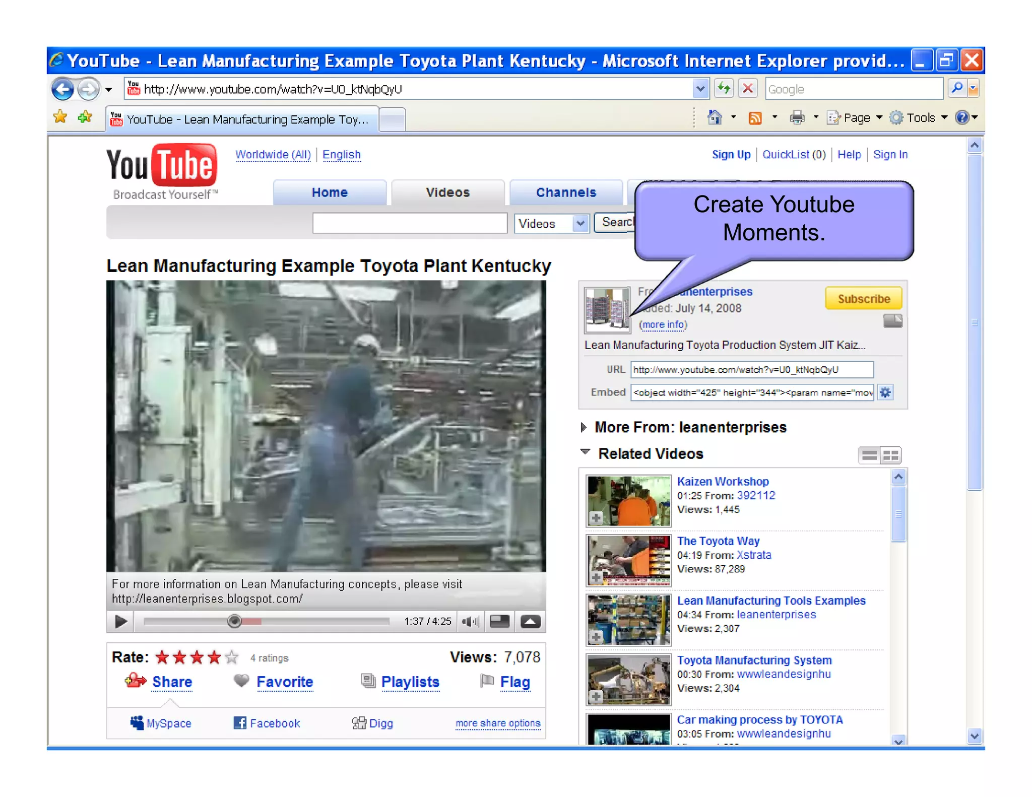Switch to the Videos tab

447,192
